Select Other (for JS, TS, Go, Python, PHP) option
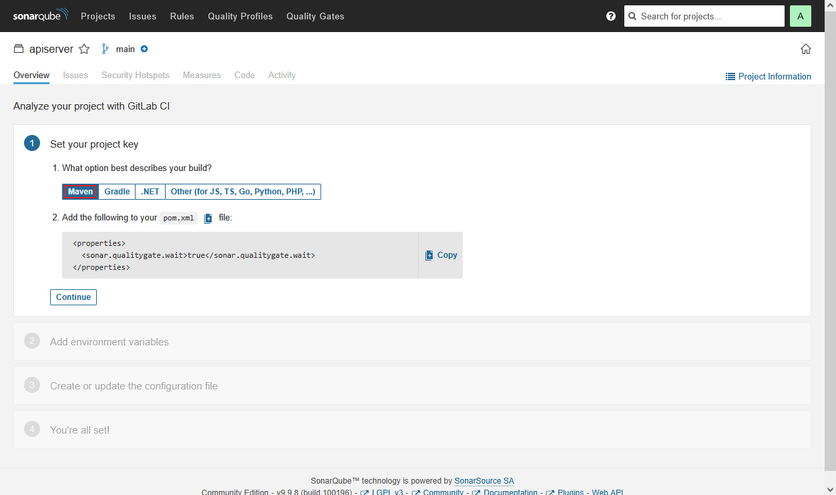Screen dimensions: 836x495 (243, 192)
